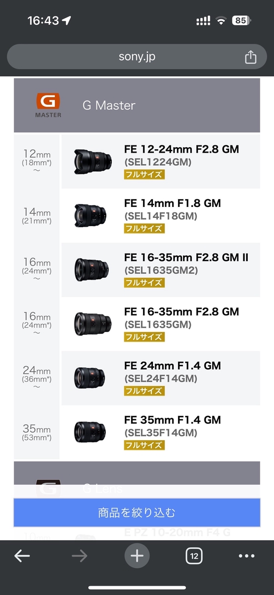
Task: Tap the 商品を絞り込む filter button
Action: 137,513
